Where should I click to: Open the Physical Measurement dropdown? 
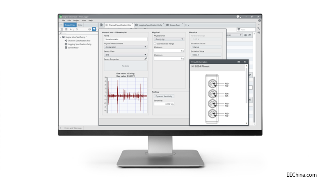pyautogui.click(x=125, y=47)
